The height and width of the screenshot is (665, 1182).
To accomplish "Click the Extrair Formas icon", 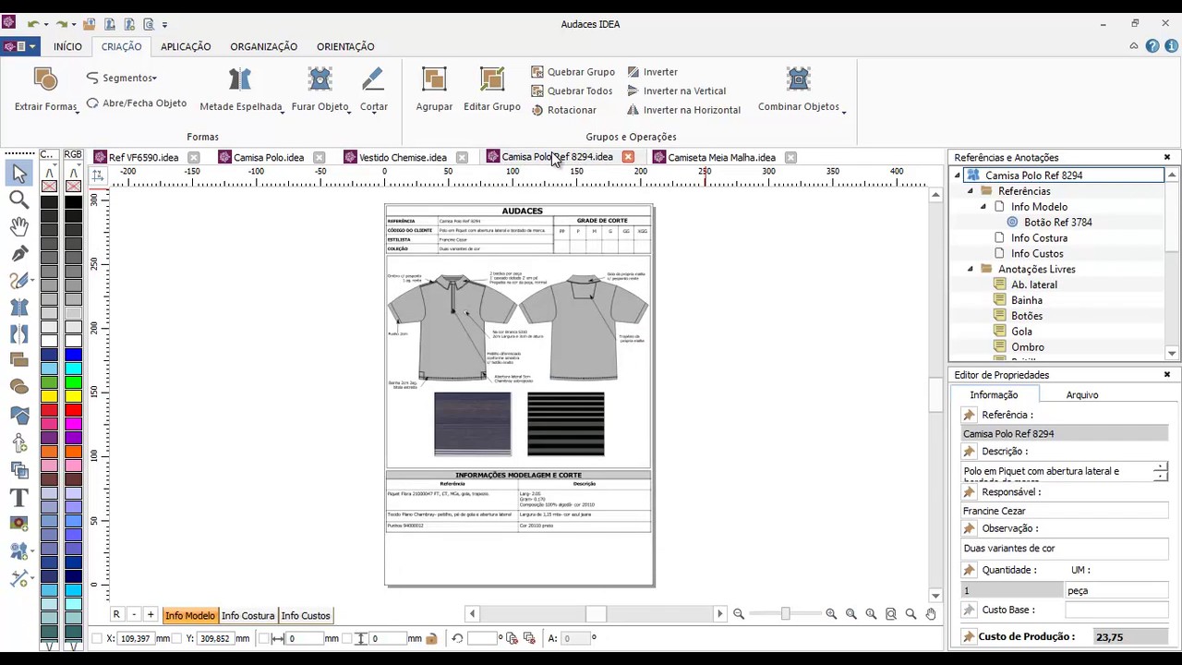I will (45, 80).
